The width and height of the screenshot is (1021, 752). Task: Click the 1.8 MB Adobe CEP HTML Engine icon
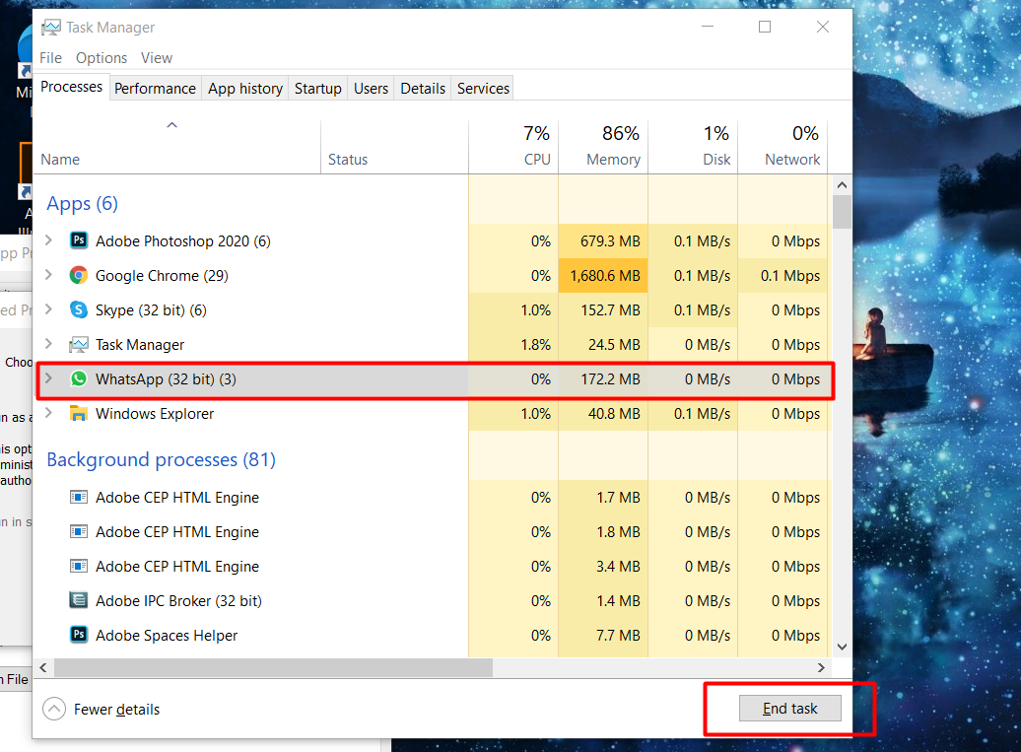(79, 531)
